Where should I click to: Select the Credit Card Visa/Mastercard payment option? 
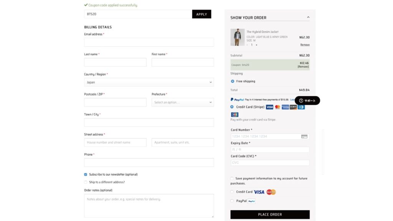coord(232,192)
